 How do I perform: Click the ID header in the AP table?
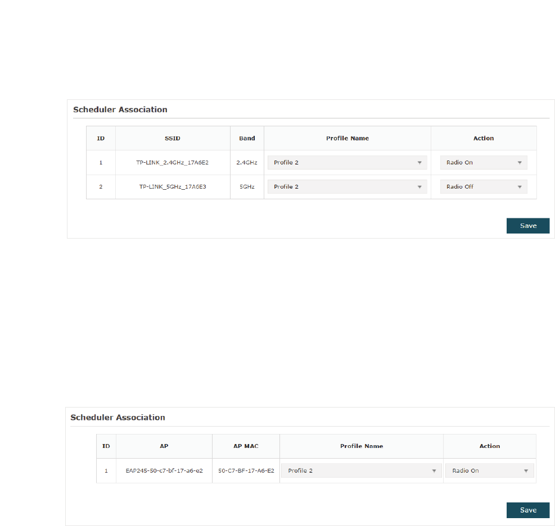(106, 446)
